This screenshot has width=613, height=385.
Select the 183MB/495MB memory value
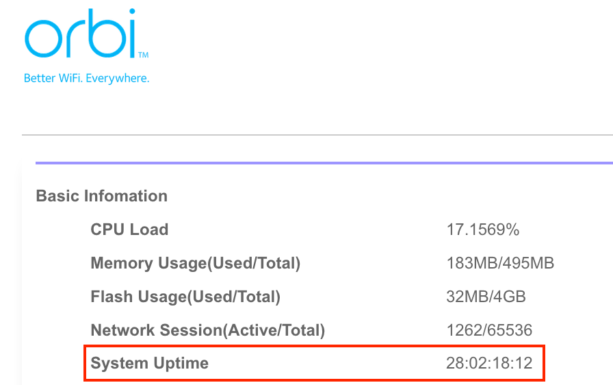pyautogui.click(x=499, y=262)
